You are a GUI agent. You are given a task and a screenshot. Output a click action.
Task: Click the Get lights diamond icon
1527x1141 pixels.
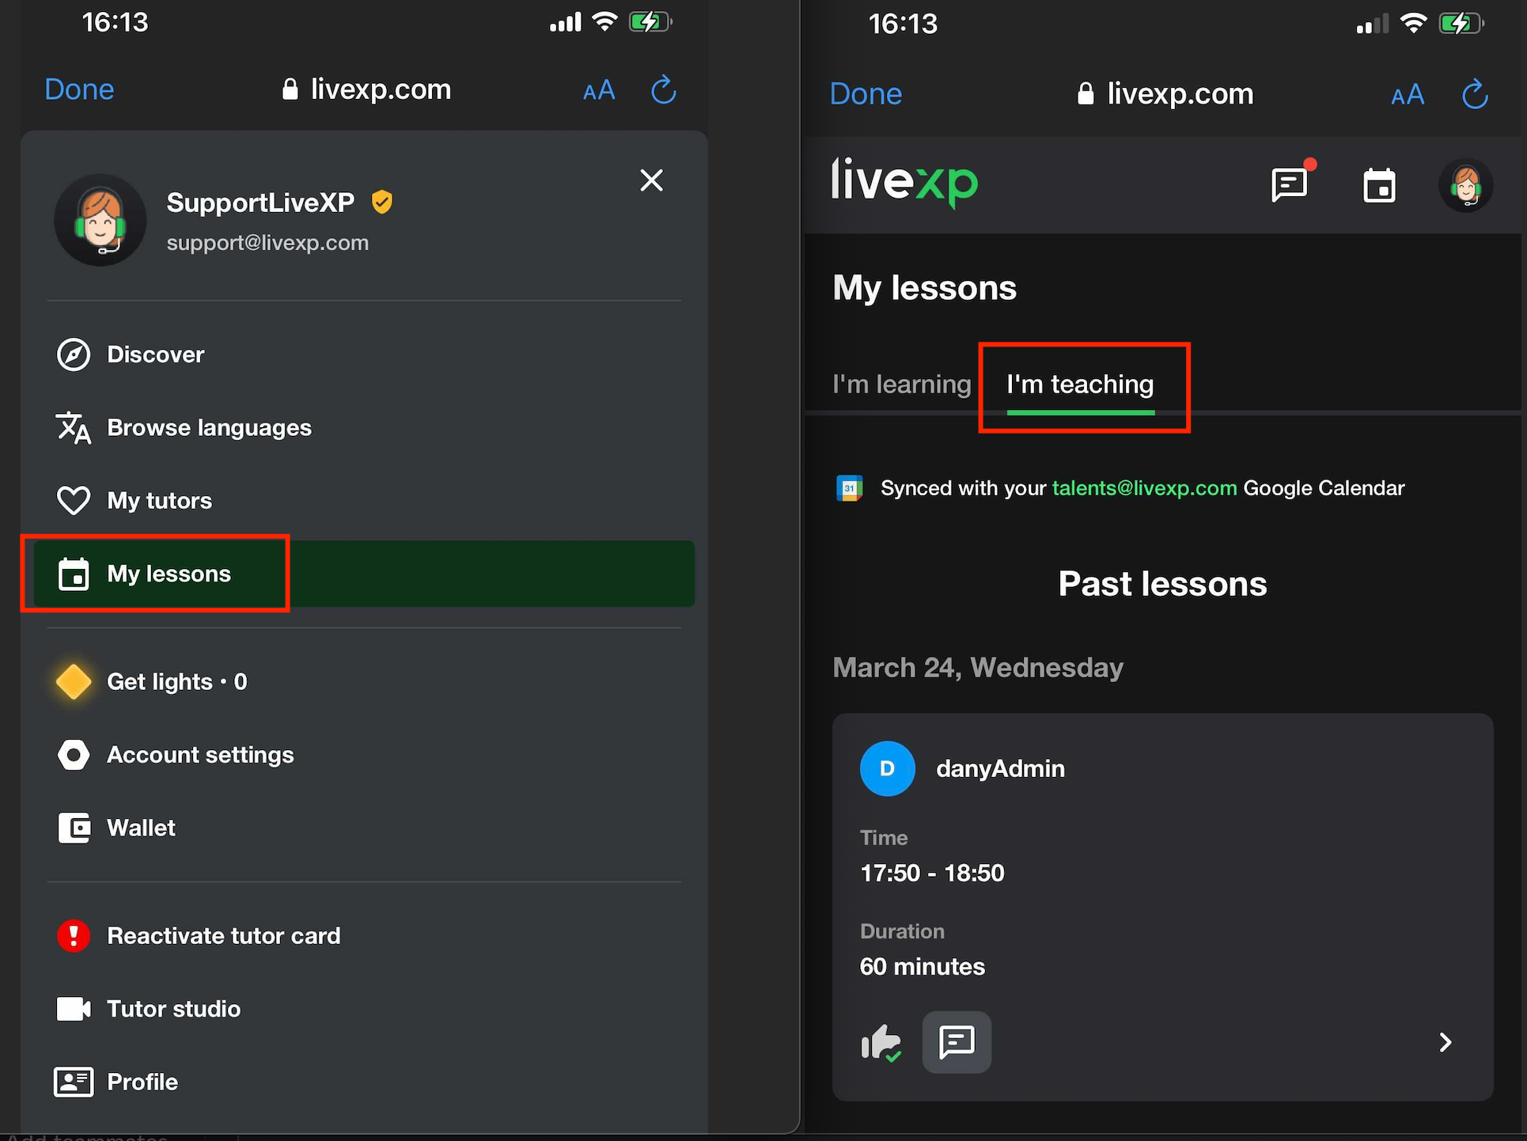(74, 682)
